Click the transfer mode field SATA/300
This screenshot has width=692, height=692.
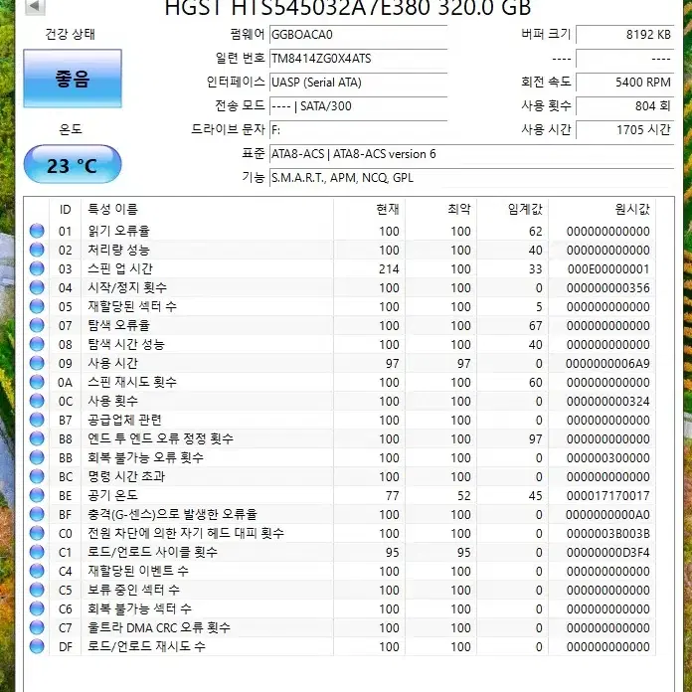click(358, 106)
